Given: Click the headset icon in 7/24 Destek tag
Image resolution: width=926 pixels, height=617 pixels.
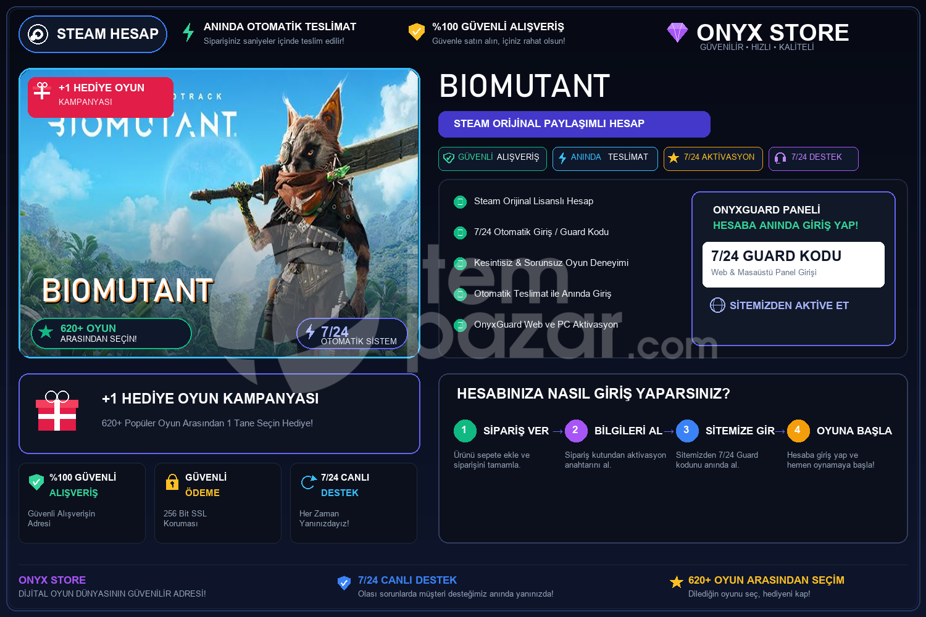Looking at the screenshot, I should pyautogui.click(x=780, y=158).
